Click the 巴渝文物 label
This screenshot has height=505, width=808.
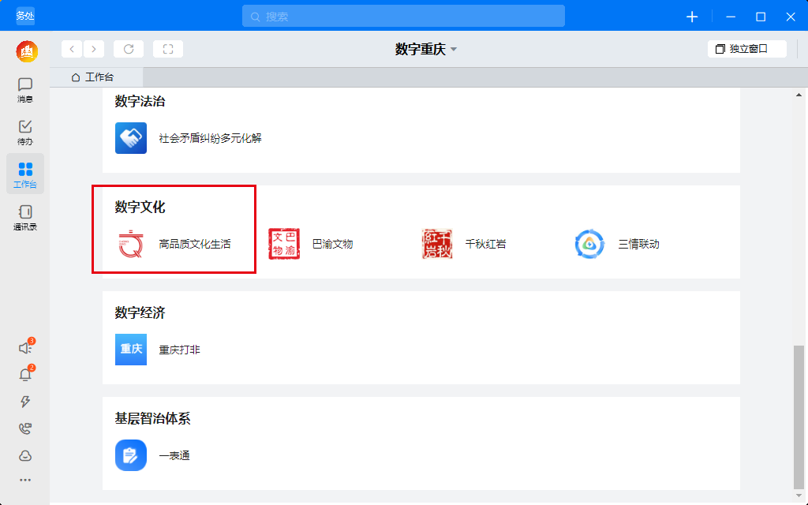pyautogui.click(x=332, y=245)
